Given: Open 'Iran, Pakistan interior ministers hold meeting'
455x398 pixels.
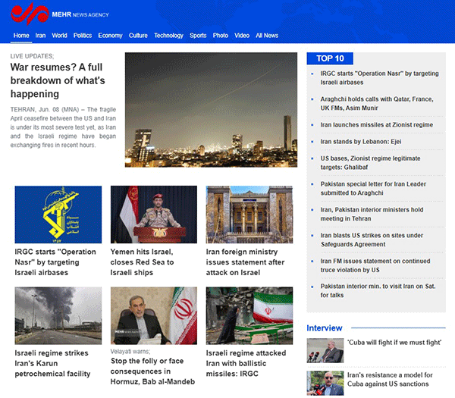Looking at the screenshot, I should [372, 214].
